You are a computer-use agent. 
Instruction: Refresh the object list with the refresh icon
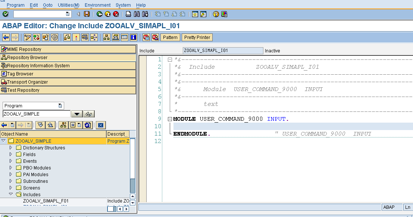(87, 125)
